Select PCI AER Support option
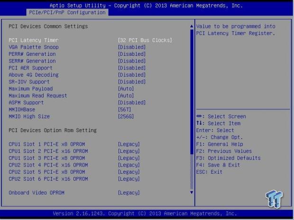The width and height of the screenshot is (294, 220). coord(30,68)
